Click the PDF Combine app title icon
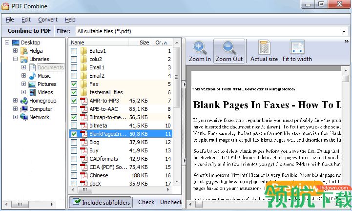352x211 pixels. (x=5, y=6)
